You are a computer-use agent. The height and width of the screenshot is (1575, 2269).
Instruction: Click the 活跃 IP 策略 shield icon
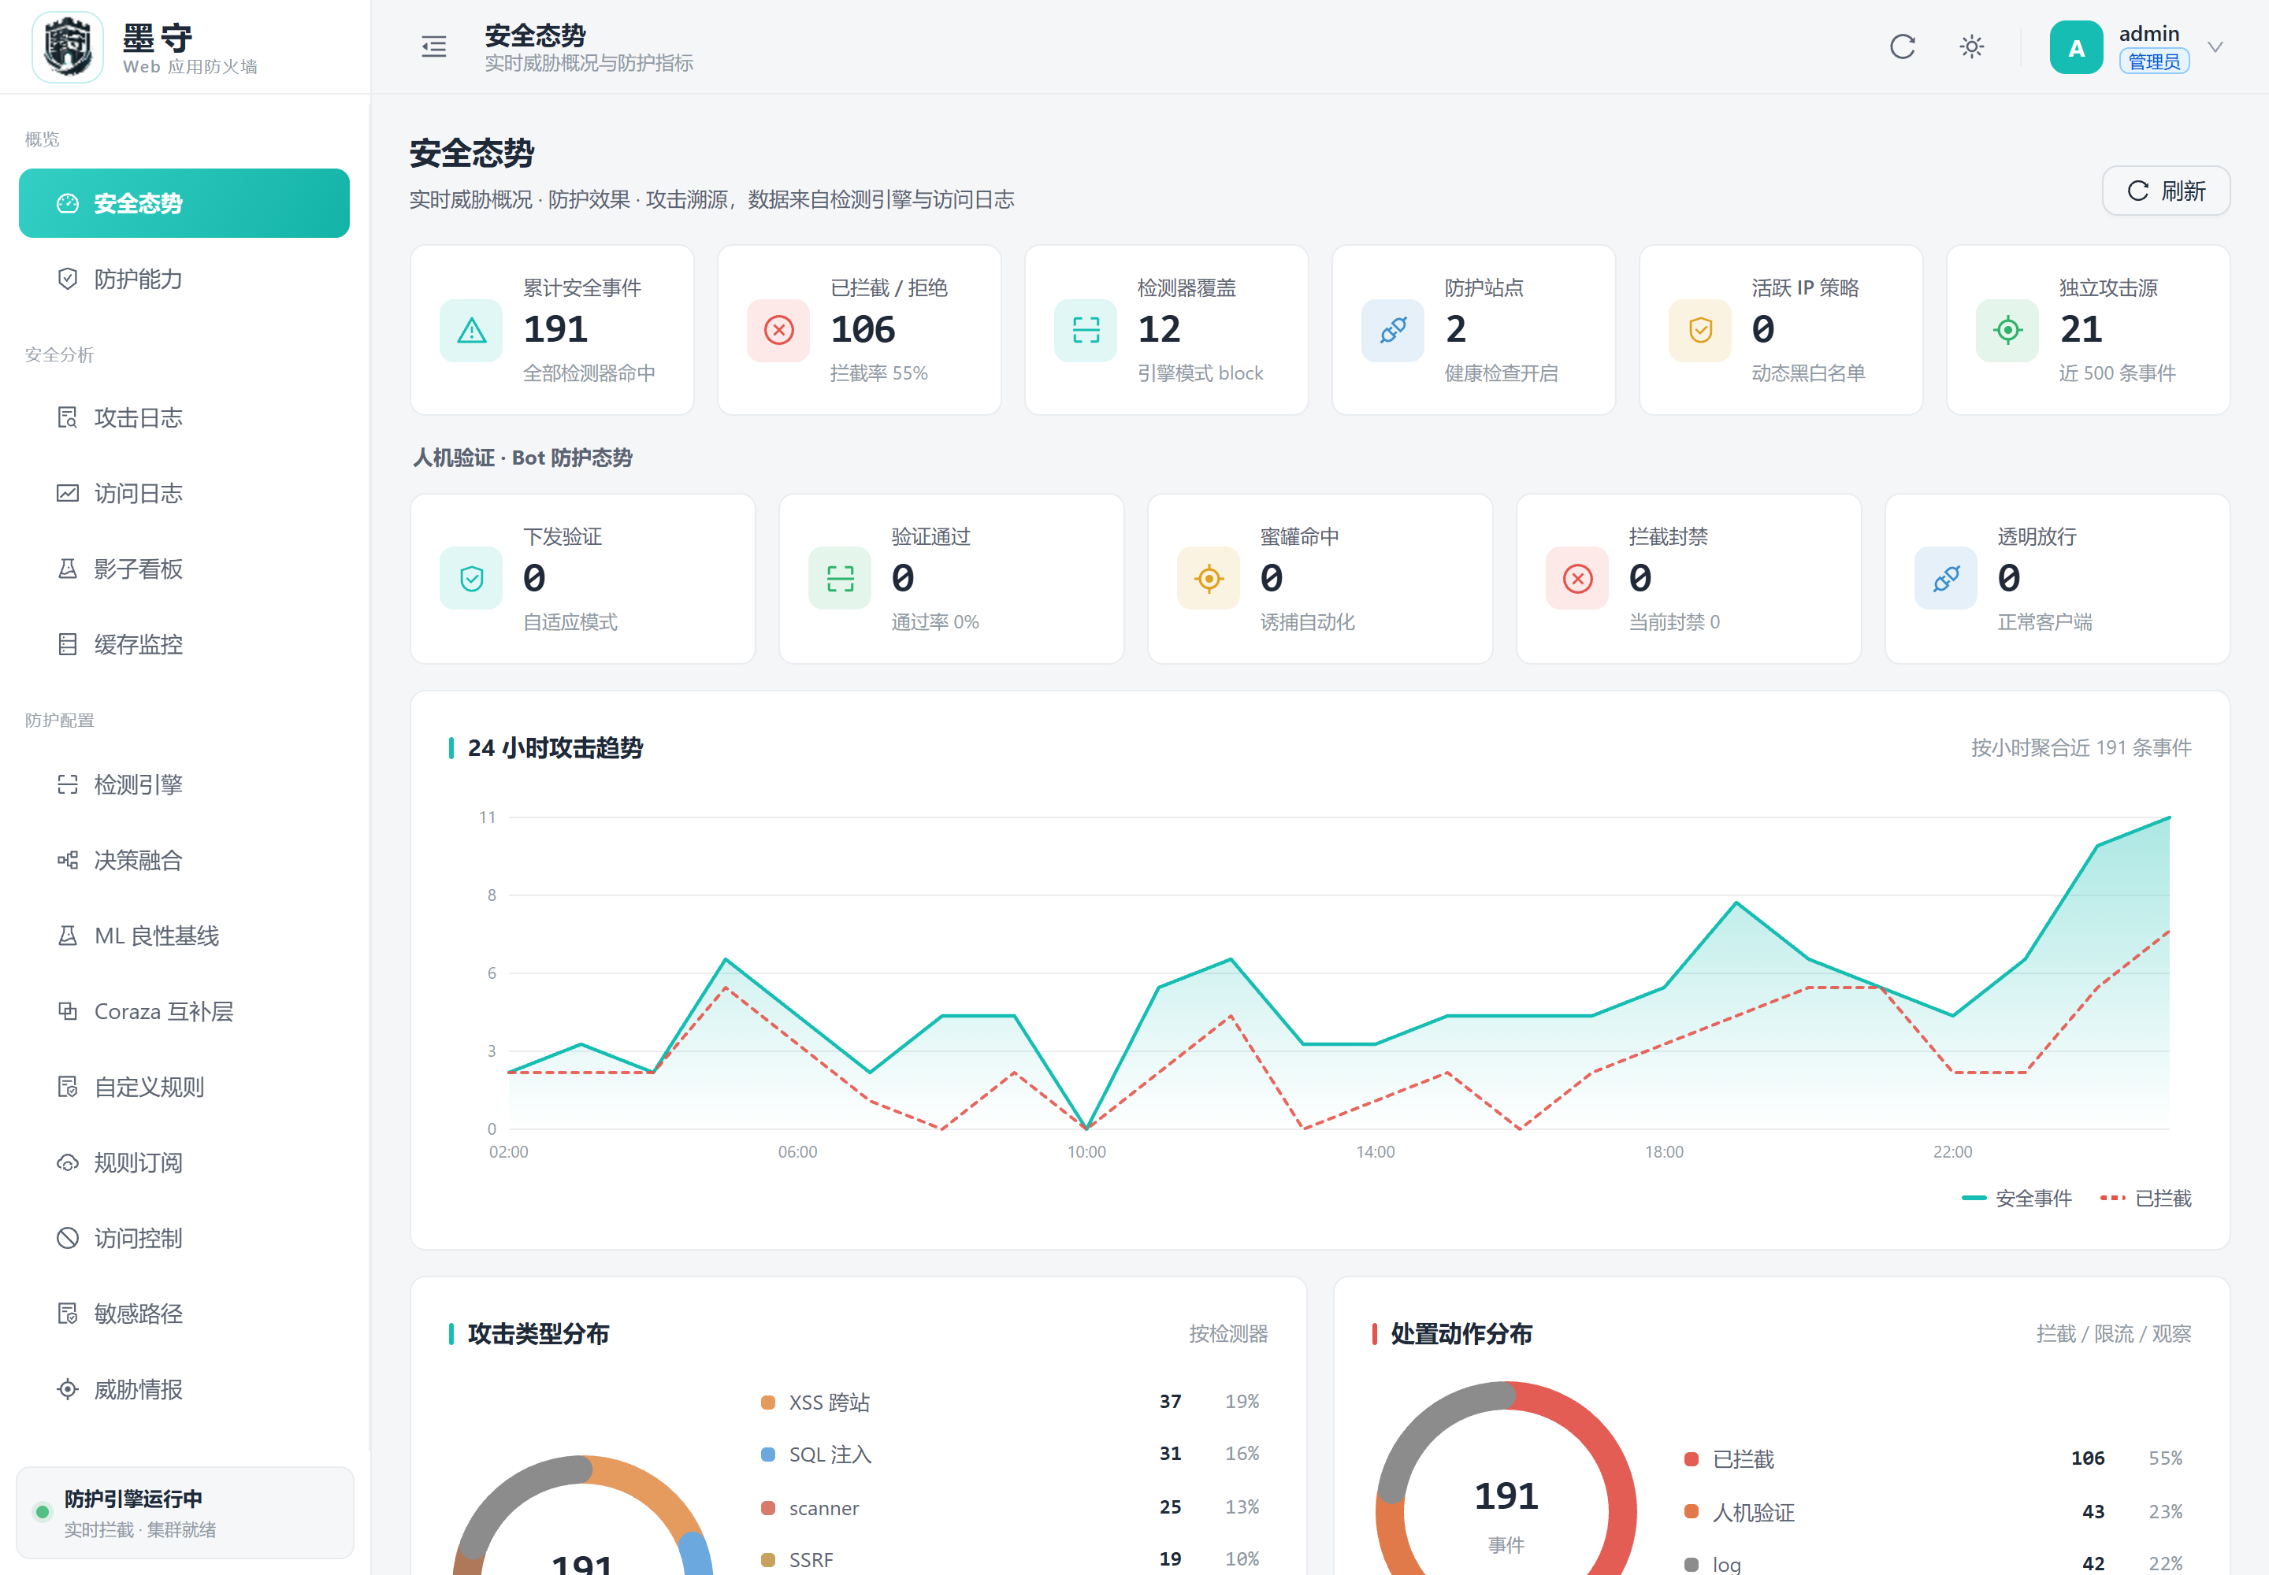pos(1700,331)
